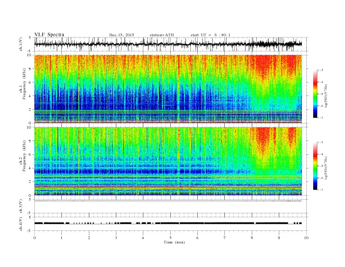Click the "ch.4(V)" axis label

[x=21, y=224]
